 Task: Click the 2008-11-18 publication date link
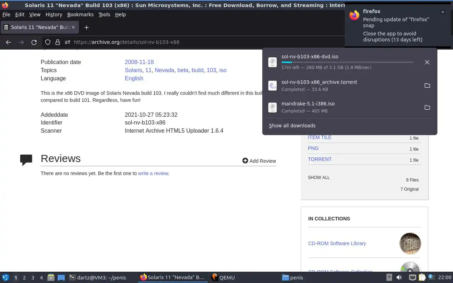139,62
